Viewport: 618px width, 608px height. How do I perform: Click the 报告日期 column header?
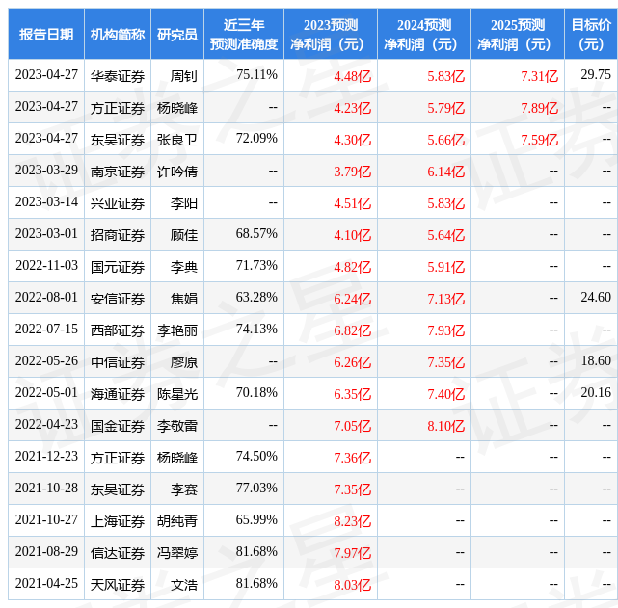click(x=46, y=34)
